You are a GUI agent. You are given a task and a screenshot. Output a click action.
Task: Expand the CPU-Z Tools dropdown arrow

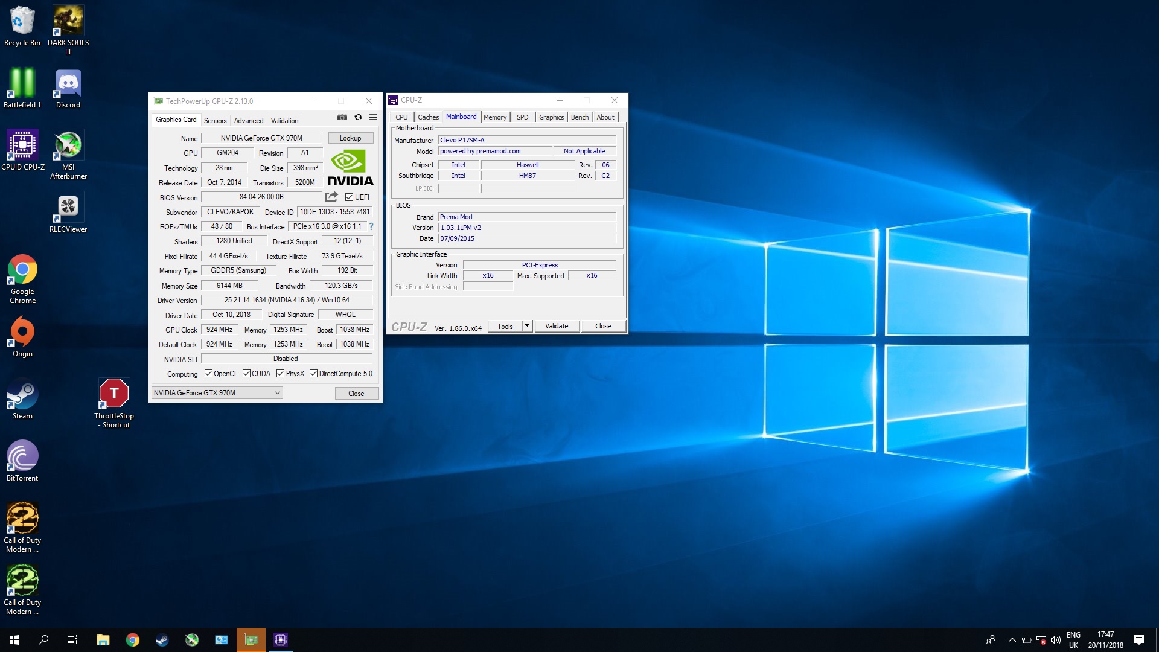pos(527,326)
